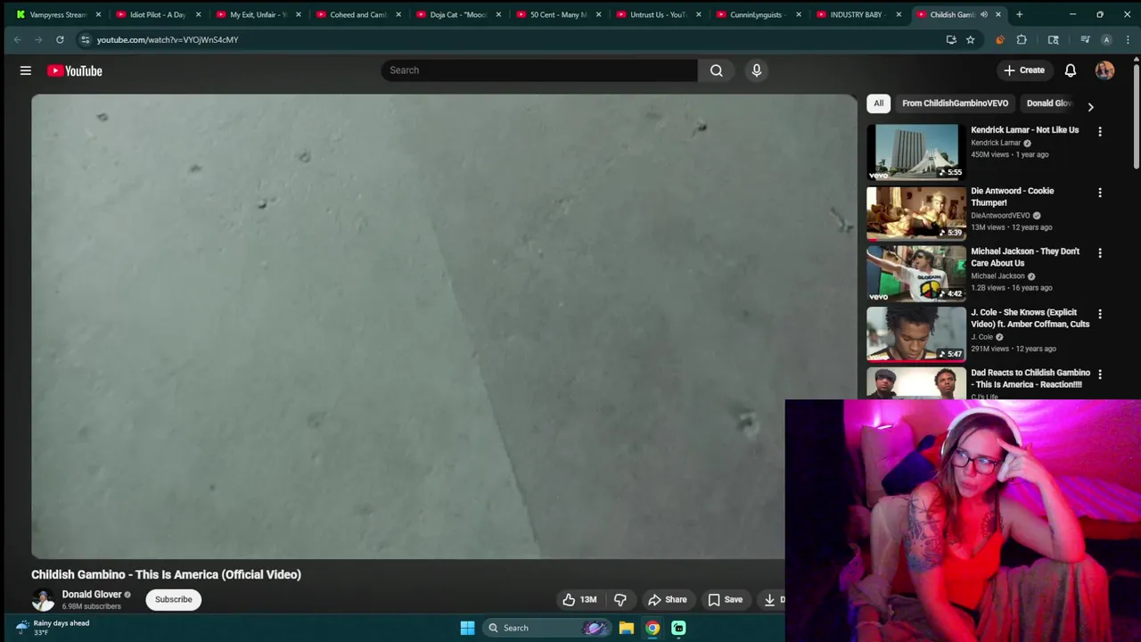This screenshot has height=642, width=1141.
Task: Focus the YouTube search box
Action: 539,70
